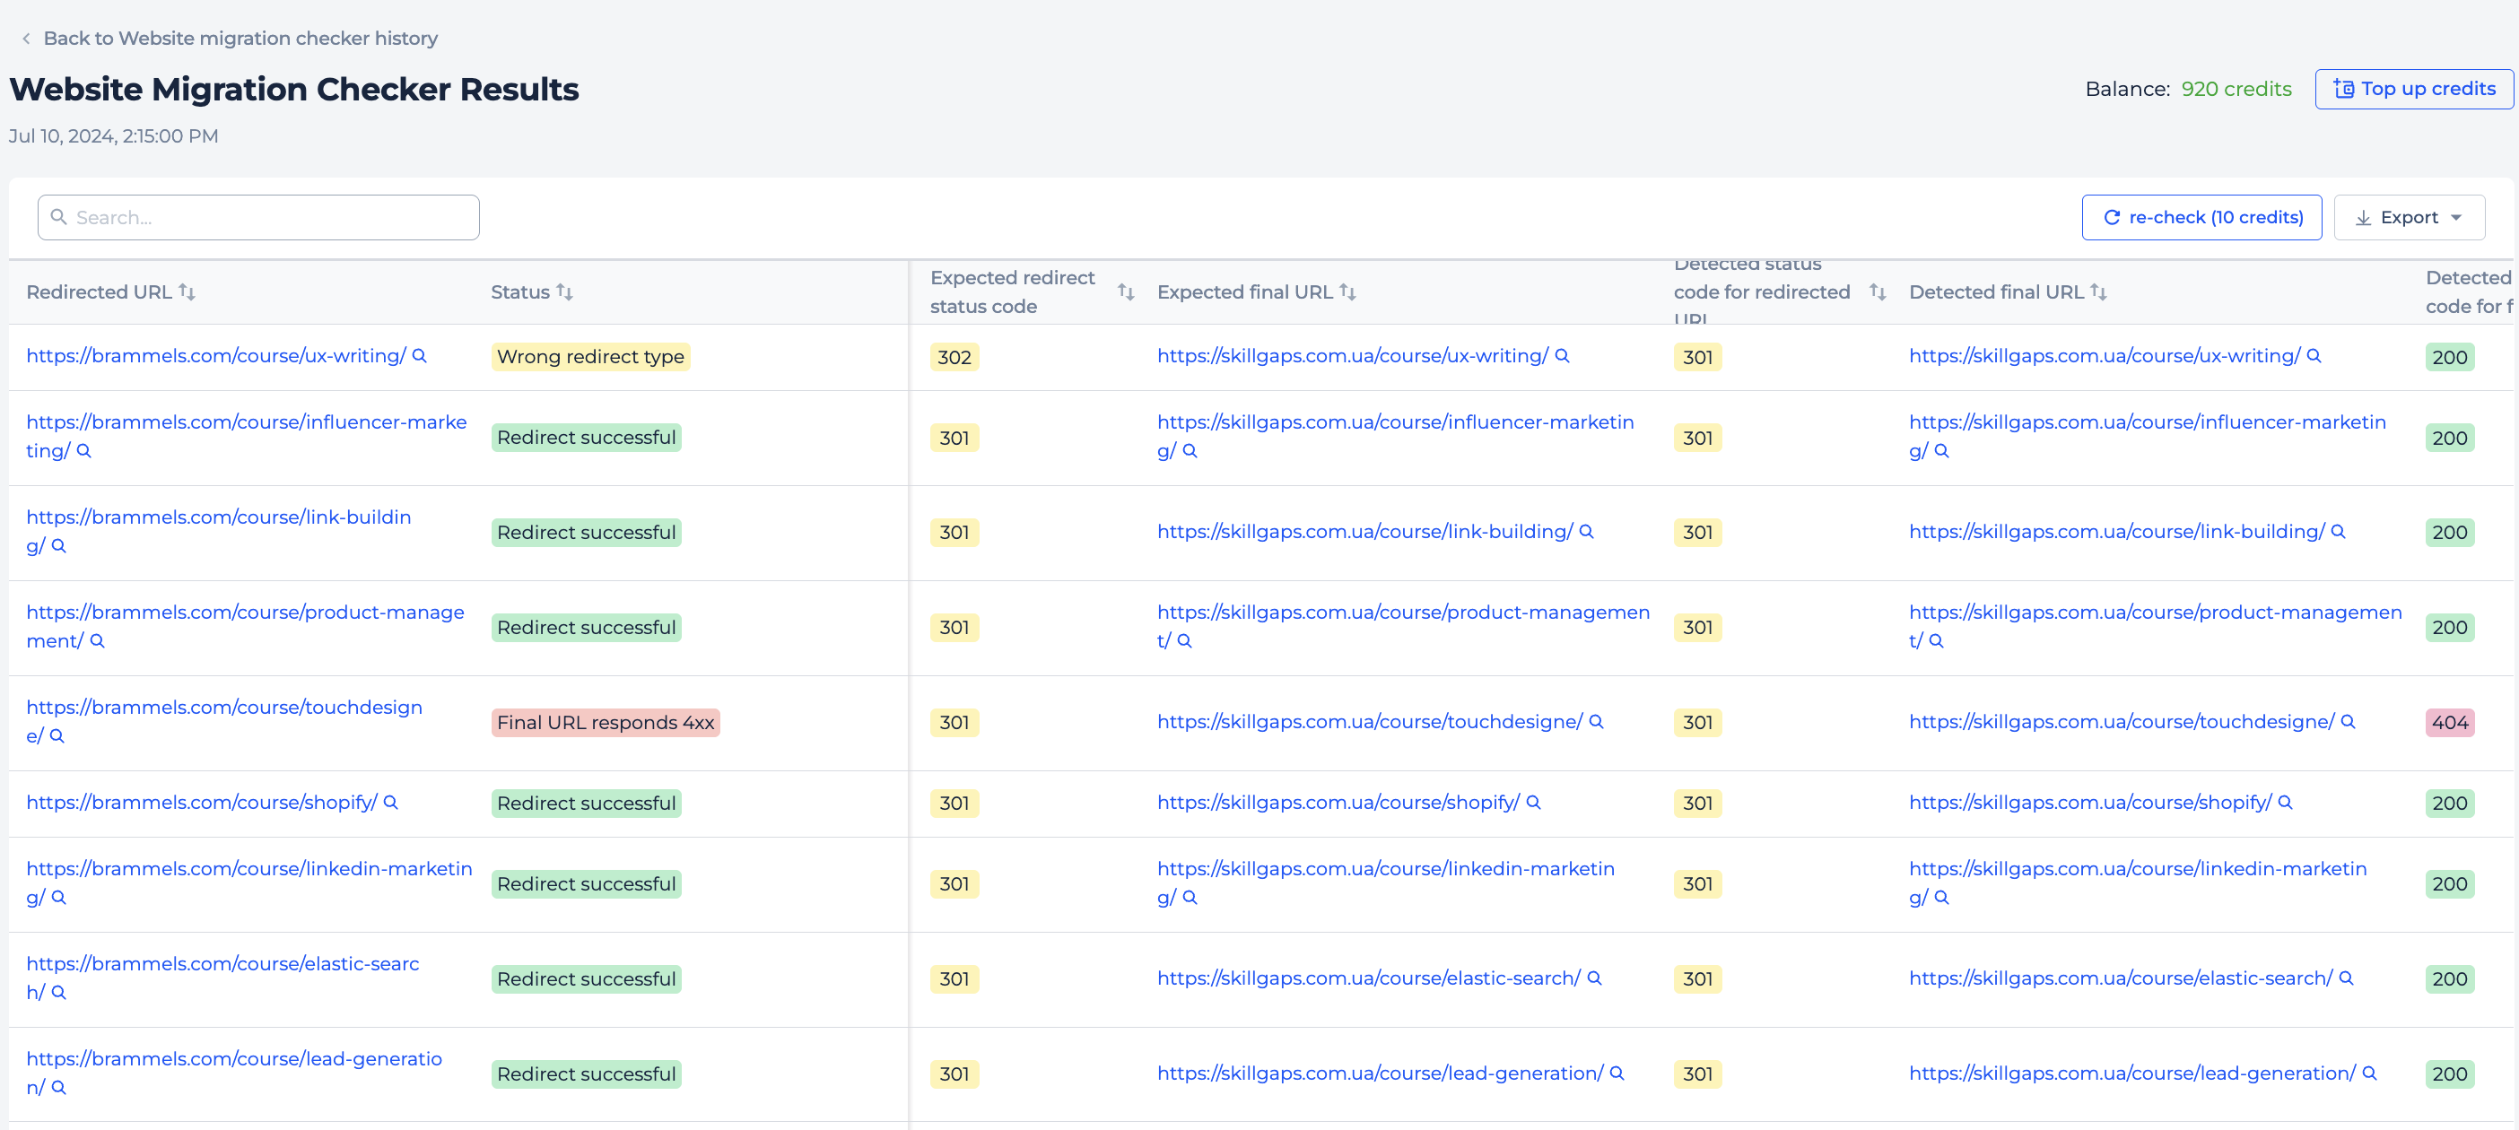The width and height of the screenshot is (2519, 1130).
Task: Click the 920 credits balance text
Action: click(2236, 89)
